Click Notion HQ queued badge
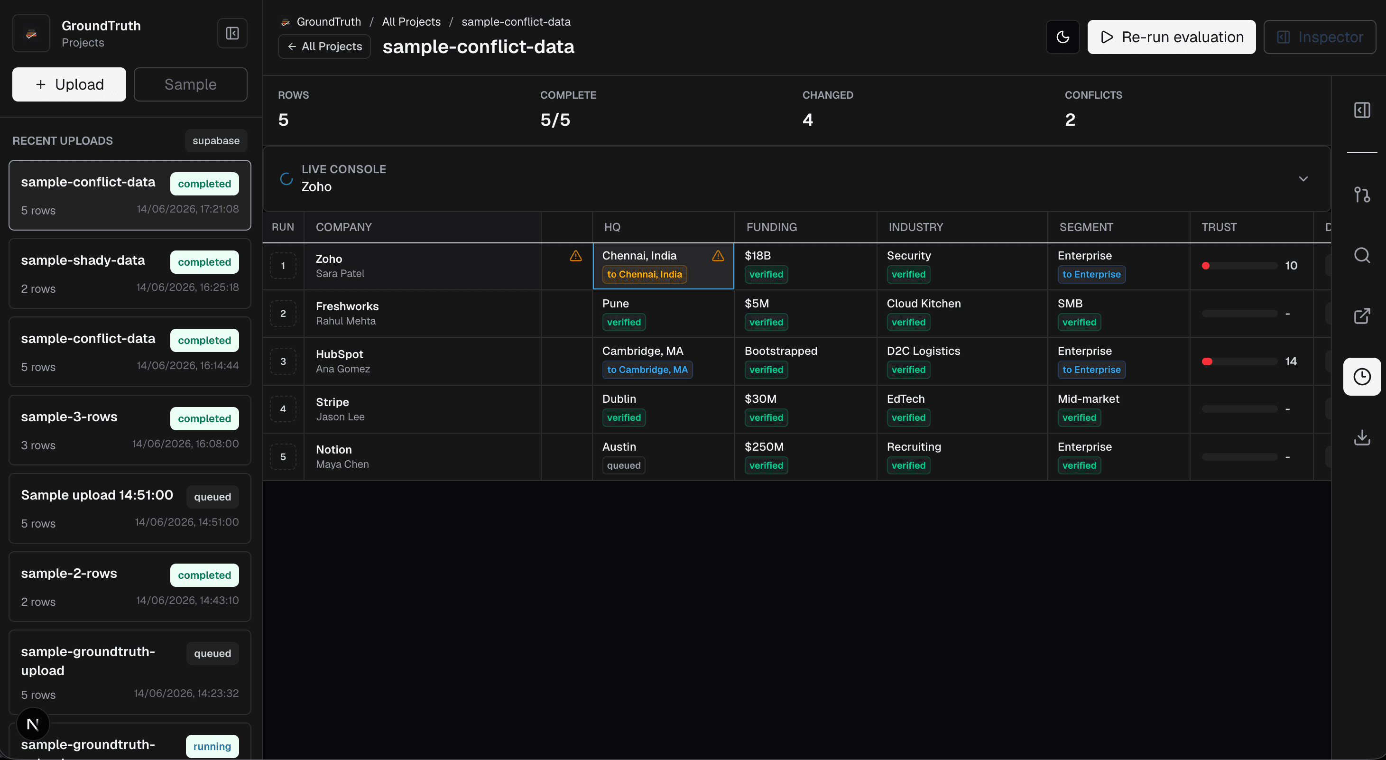 tap(623, 465)
